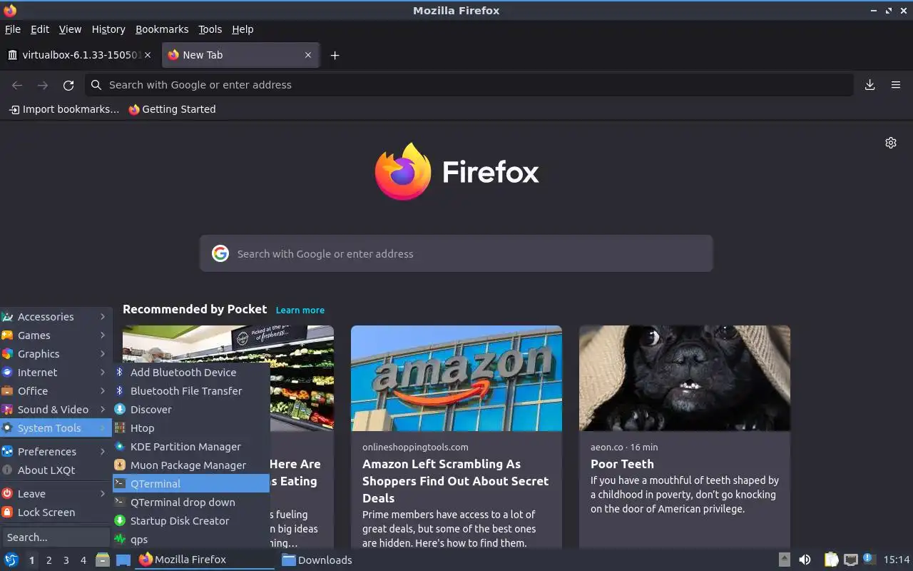Expand the System Tools menu category
Screen dimensions: 913x571
tap(56, 428)
